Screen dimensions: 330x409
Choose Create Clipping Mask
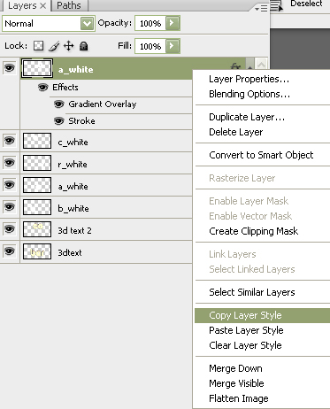click(253, 231)
